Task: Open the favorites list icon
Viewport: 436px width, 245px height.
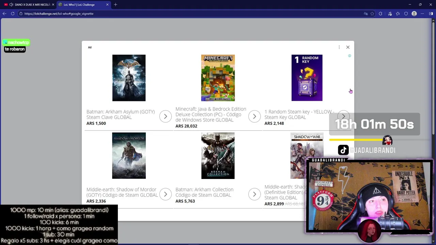Action: (398, 14)
